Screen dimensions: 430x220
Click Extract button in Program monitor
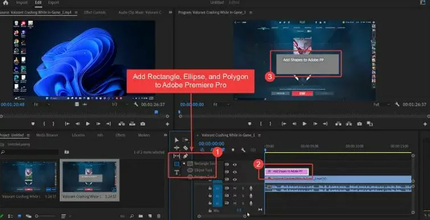tap(349, 124)
